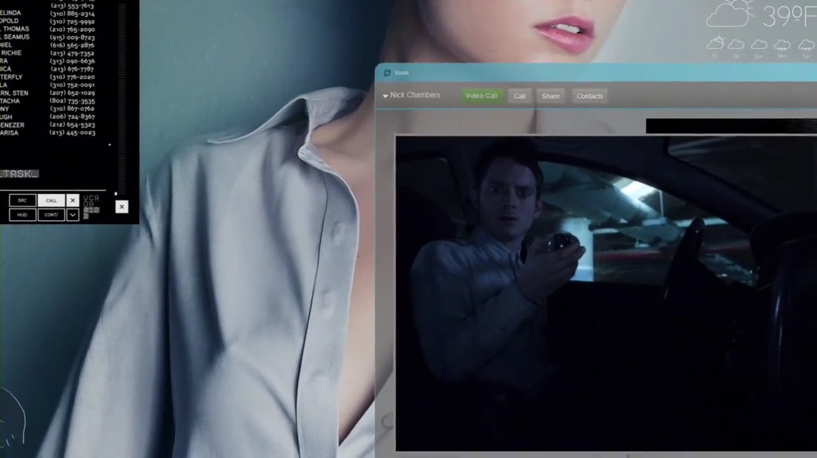Select phone number (213) 479-7352

pyautogui.click(x=72, y=54)
